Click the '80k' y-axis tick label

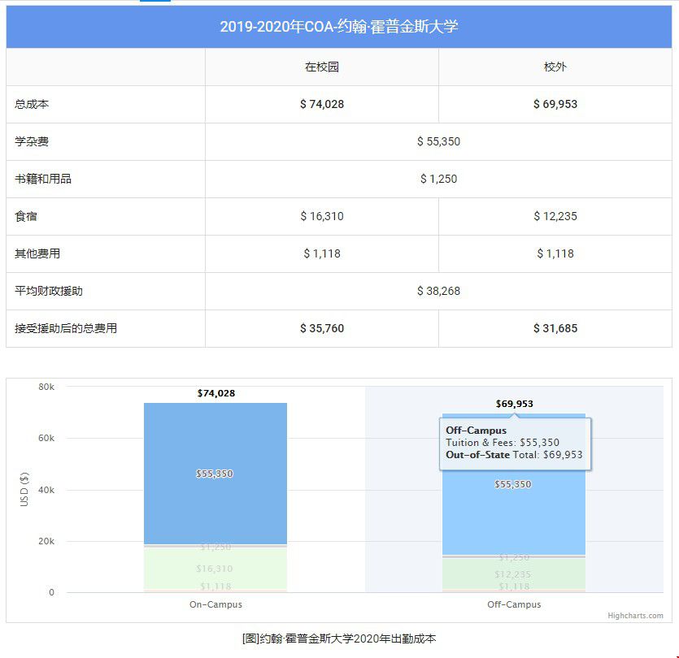[46, 387]
